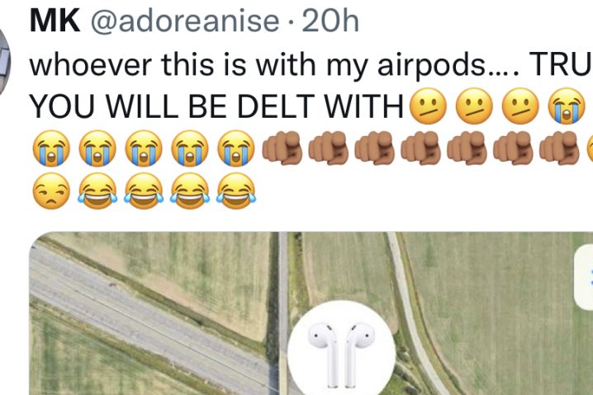Open the 20h timestamp permalink
Screen dimensions: 593x395
330,21
